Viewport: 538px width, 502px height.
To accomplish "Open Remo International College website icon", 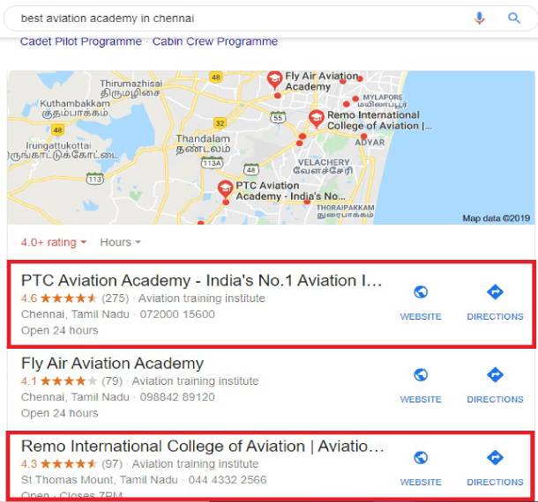I will point(421,458).
